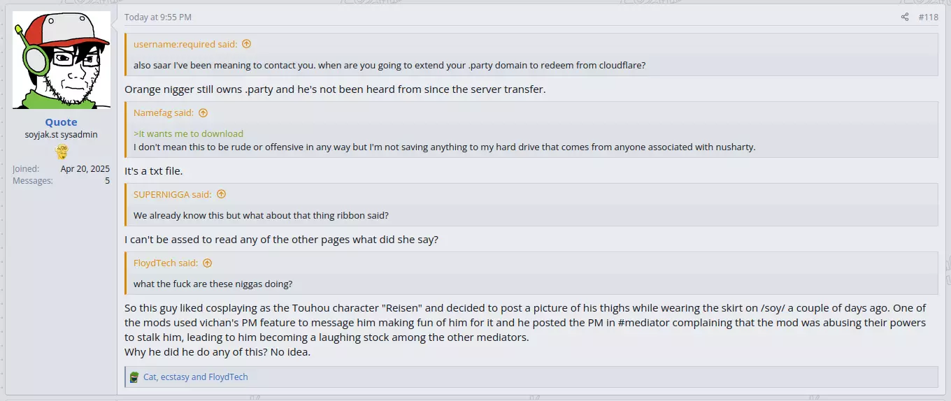Expand the quote about the .party domain
The image size is (951, 401).
(531, 66)
